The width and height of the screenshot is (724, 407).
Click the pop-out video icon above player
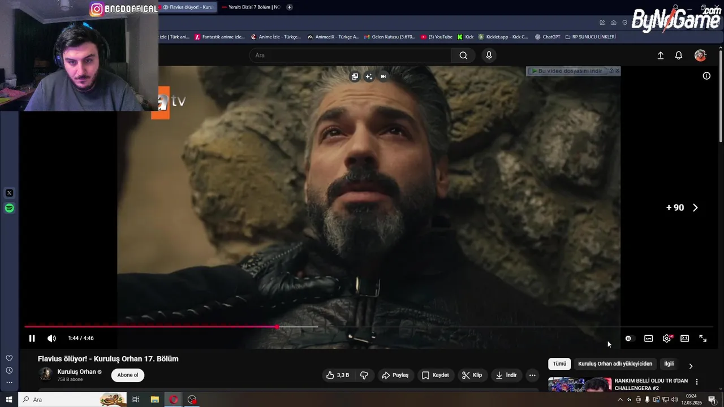tap(355, 76)
